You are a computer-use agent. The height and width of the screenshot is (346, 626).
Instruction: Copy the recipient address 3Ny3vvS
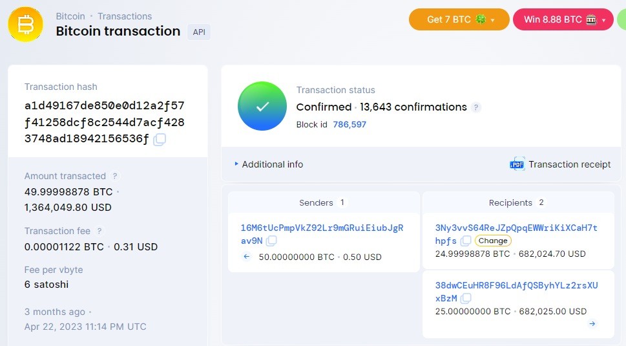(465, 241)
